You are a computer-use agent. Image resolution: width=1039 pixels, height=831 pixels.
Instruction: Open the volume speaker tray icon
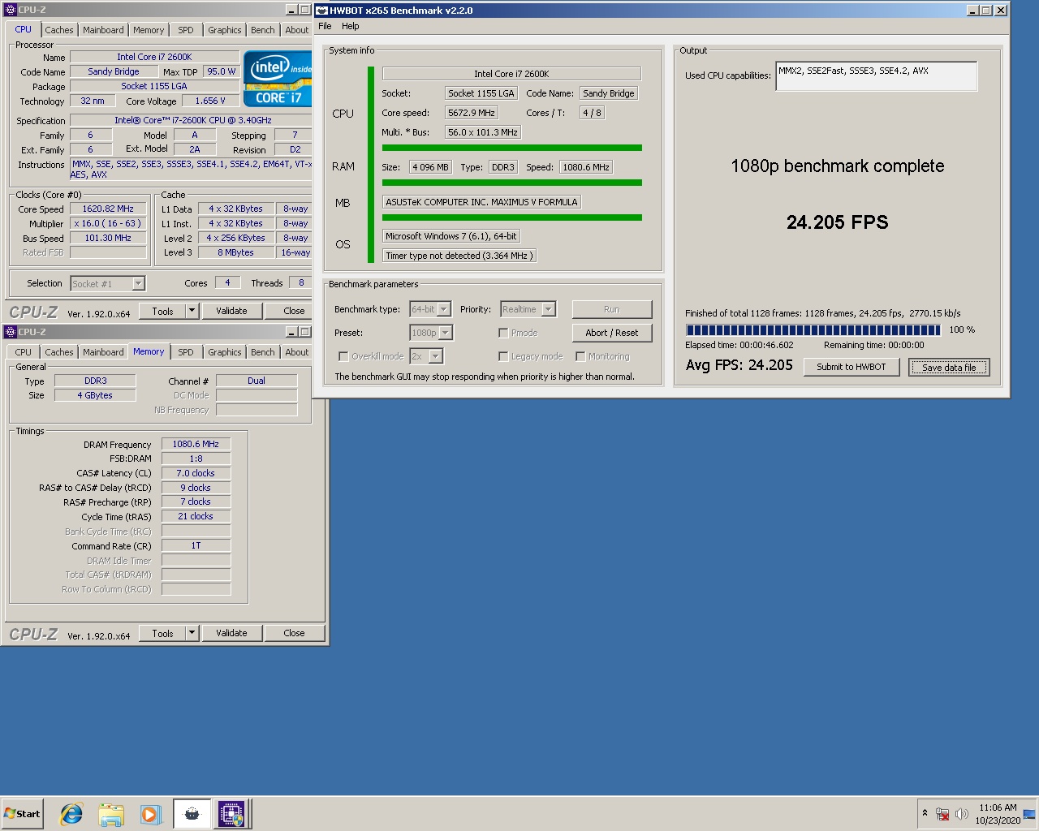(x=962, y=814)
